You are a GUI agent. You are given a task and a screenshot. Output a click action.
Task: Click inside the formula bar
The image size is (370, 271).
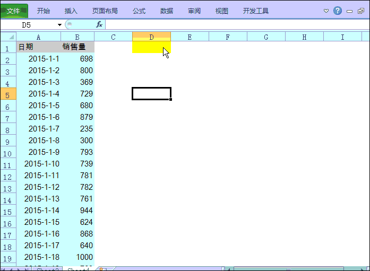pyautogui.click(x=237, y=24)
